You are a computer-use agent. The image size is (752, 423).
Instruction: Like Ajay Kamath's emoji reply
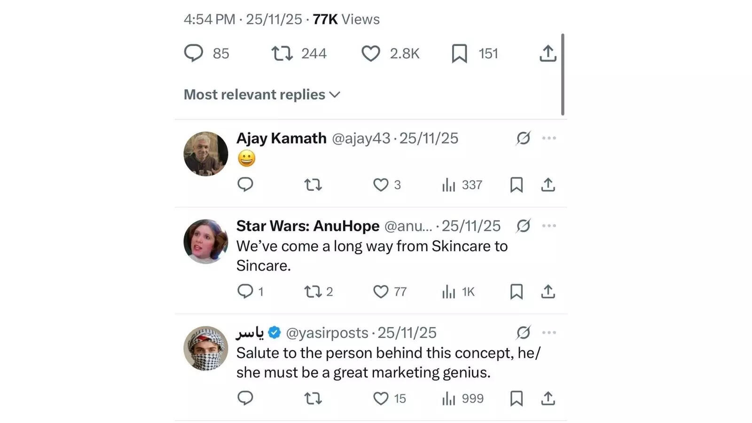(x=381, y=185)
